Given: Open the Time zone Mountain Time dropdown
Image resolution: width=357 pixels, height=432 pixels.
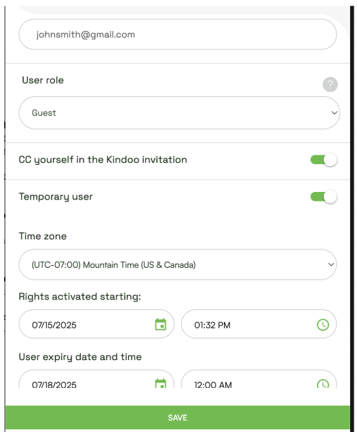Looking at the screenshot, I should pos(178,264).
